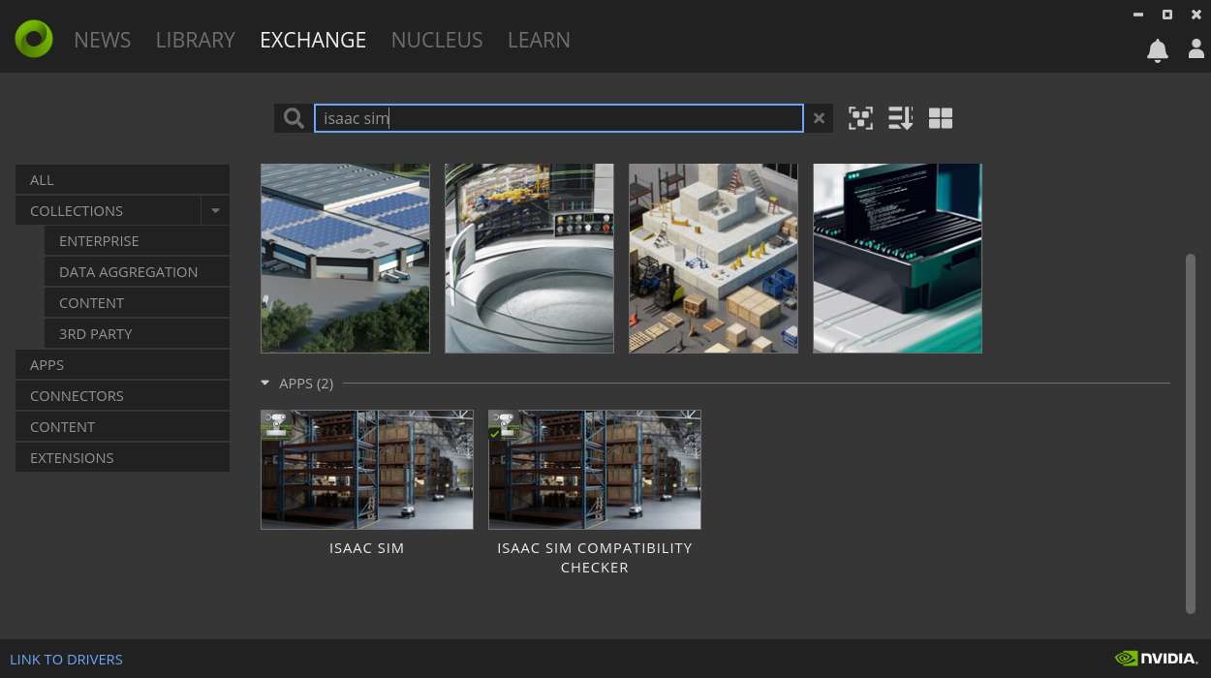This screenshot has height=678, width=1211.
Task: Select the COLLECTIONS category
Action: click(x=108, y=210)
